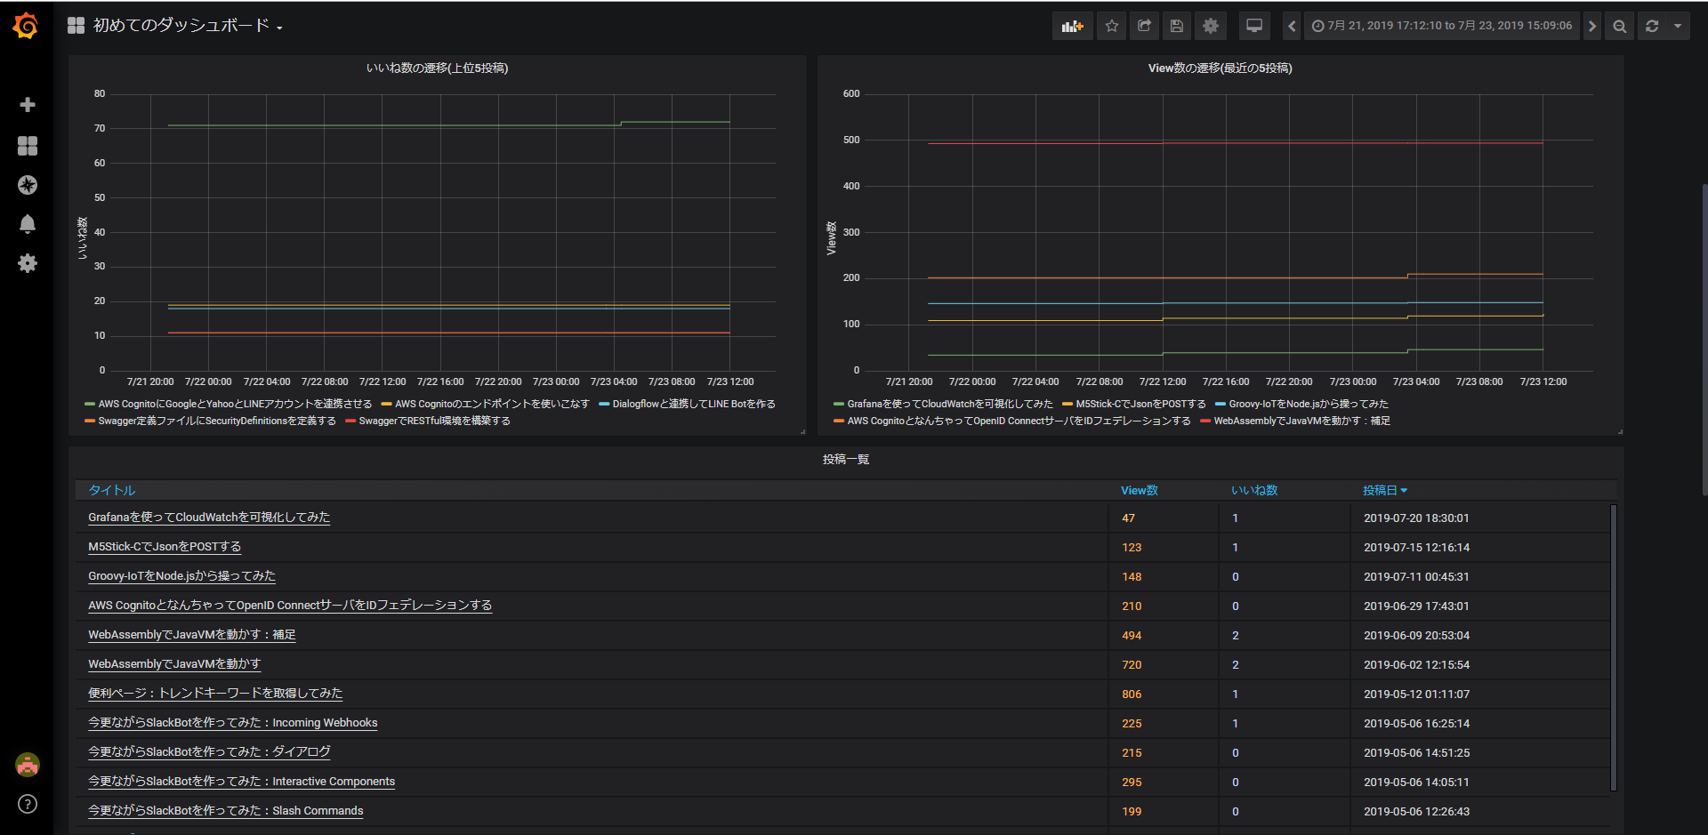Save the dashboard with disk icon
Image resolution: width=1708 pixels, height=835 pixels.
(1176, 26)
